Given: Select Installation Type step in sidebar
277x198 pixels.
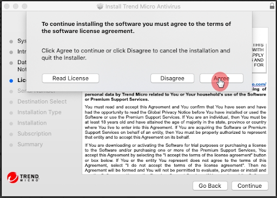Looking at the screenshot, I should click(x=39, y=112).
